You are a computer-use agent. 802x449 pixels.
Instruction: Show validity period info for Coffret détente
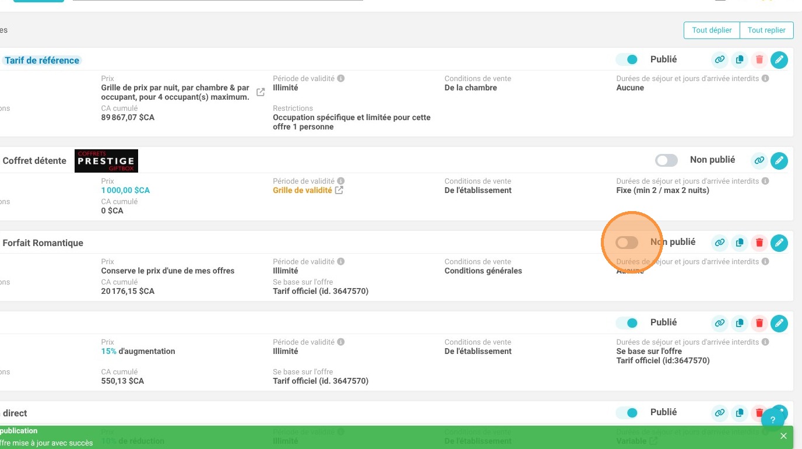[340, 181]
